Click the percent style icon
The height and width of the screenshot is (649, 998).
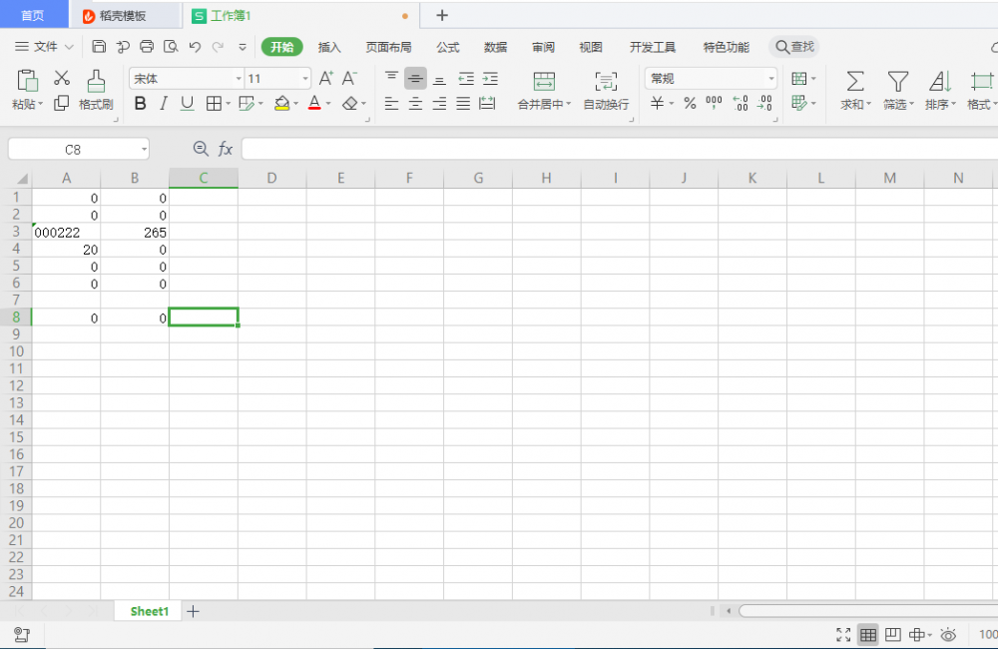pos(690,103)
